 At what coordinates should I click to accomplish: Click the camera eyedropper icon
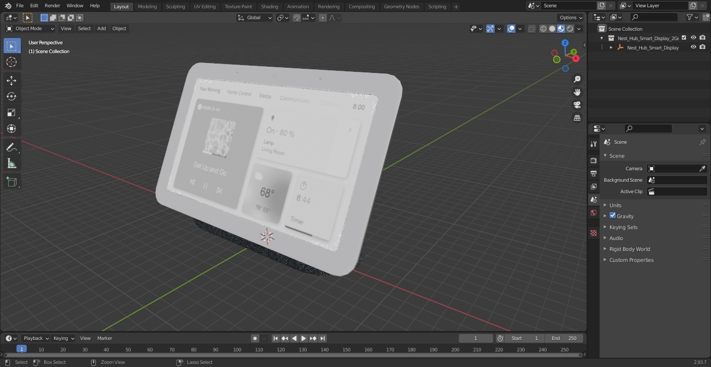pos(702,169)
